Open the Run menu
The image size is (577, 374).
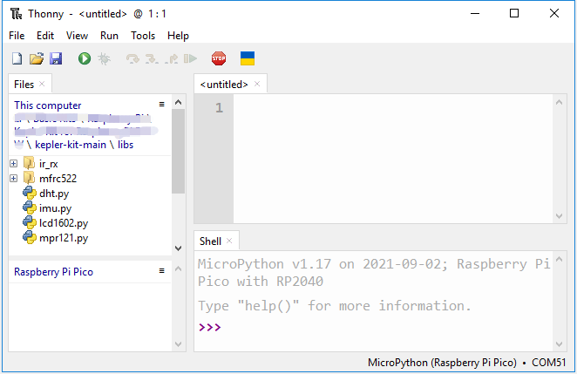[109, 36]
